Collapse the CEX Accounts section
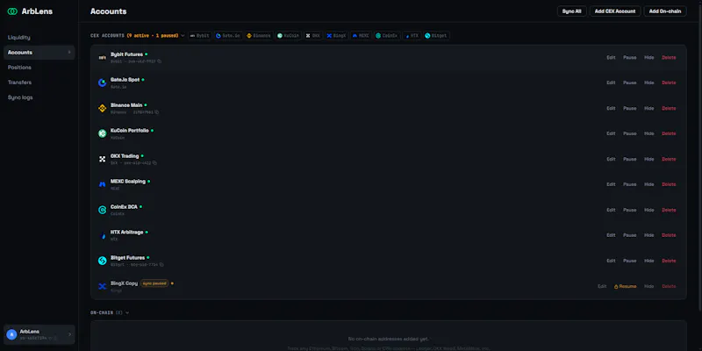The image size is (702, 351). [x=183, y=35]
